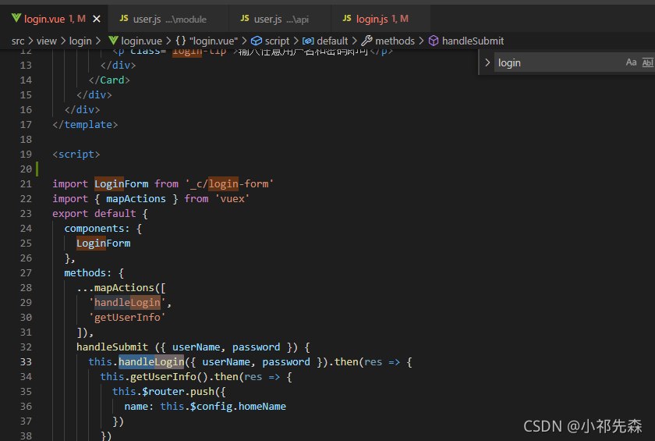
Task: Open the user.js api tab
Action: click(x=280, y=19)
